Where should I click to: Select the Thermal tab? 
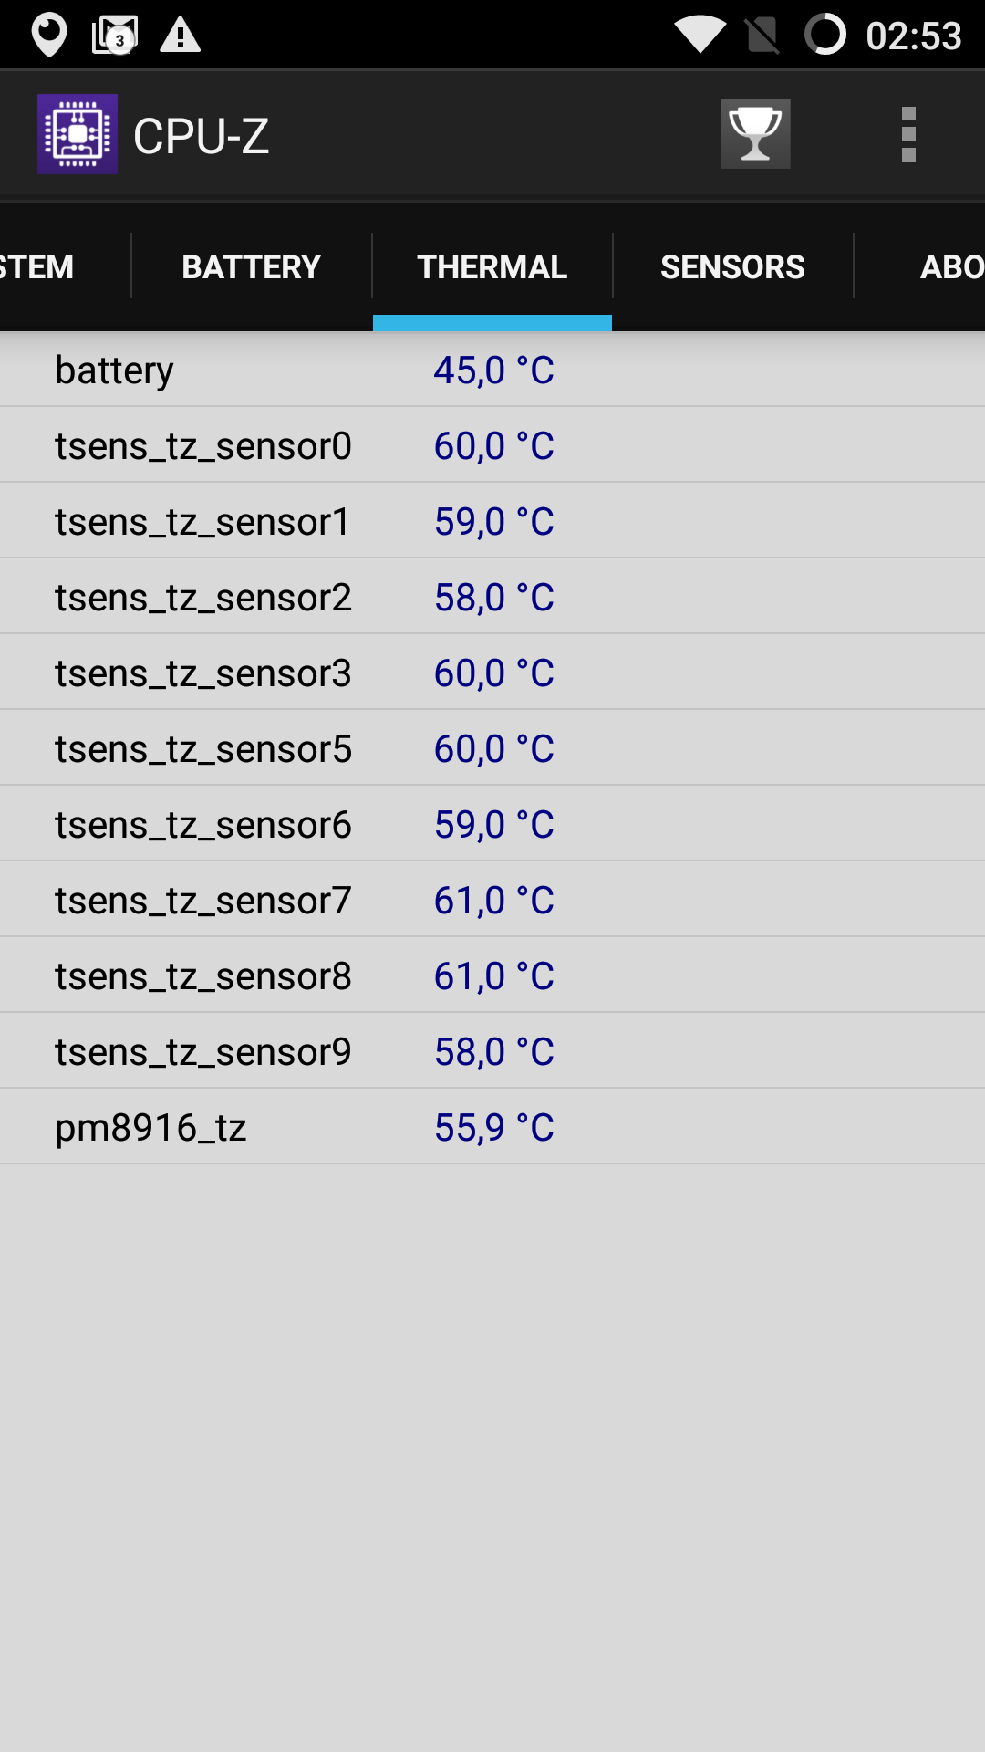pos(493,266)
